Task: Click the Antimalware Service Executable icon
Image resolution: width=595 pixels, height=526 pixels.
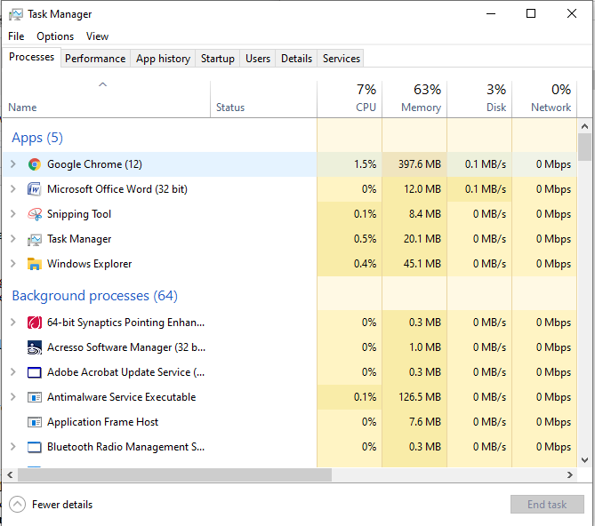Action: pyautogui.click(x=35, y=397)
